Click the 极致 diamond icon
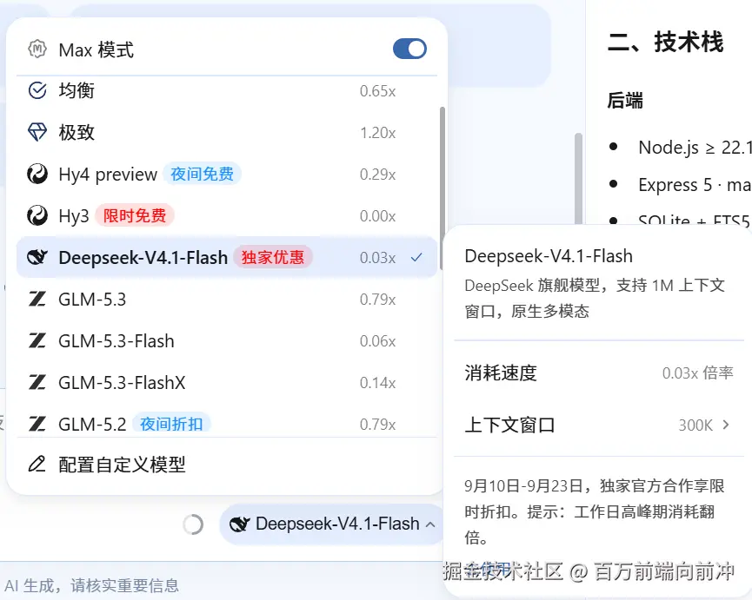Image resolution: width=752 pixels, height=600 pixels. [37, 132]
